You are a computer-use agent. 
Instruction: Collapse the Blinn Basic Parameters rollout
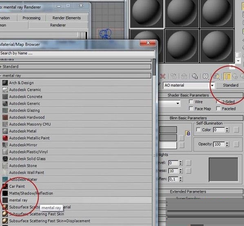coord(200,118)
